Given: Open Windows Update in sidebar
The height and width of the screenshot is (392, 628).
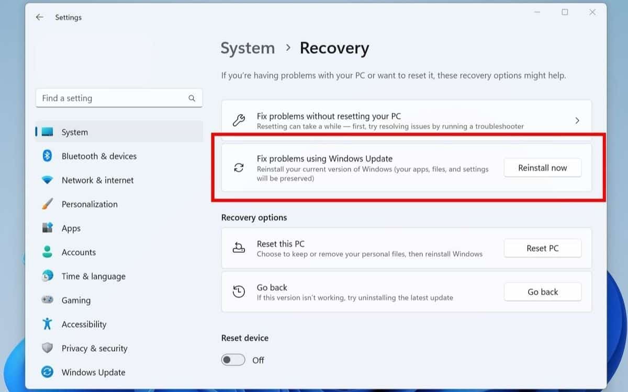Looking at the screenshot, I should [119, 372].
